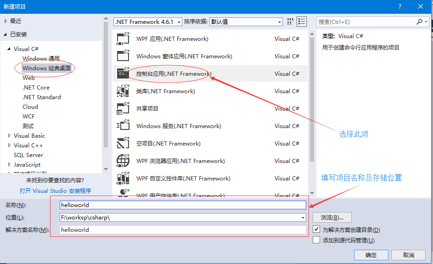Enable 添加到源代码管理 checkbox
The height and width of the screenshot is (264, 433).
(x=316, y=240)
